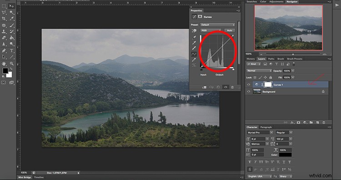The image size is (341, 180).
Task: Pick the white point eyedropper in Curves
Action: (194, 48)
